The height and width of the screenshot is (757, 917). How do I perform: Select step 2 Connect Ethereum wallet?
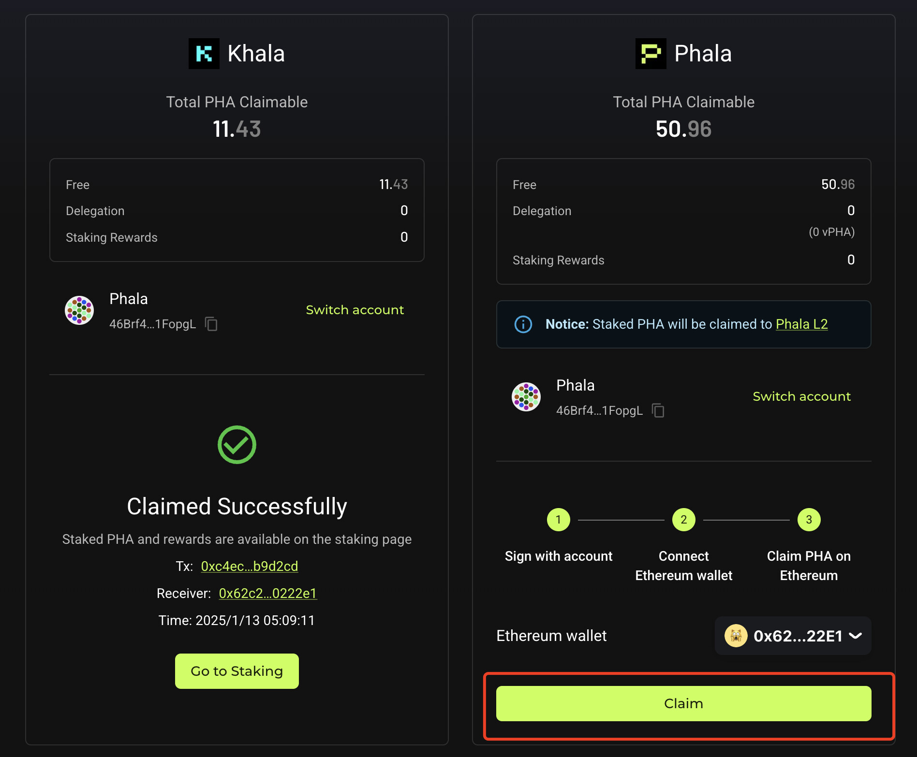pos(683,520)
